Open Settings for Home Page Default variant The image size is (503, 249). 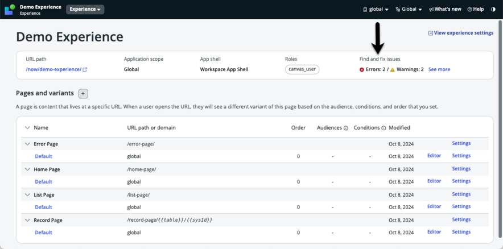461,181
